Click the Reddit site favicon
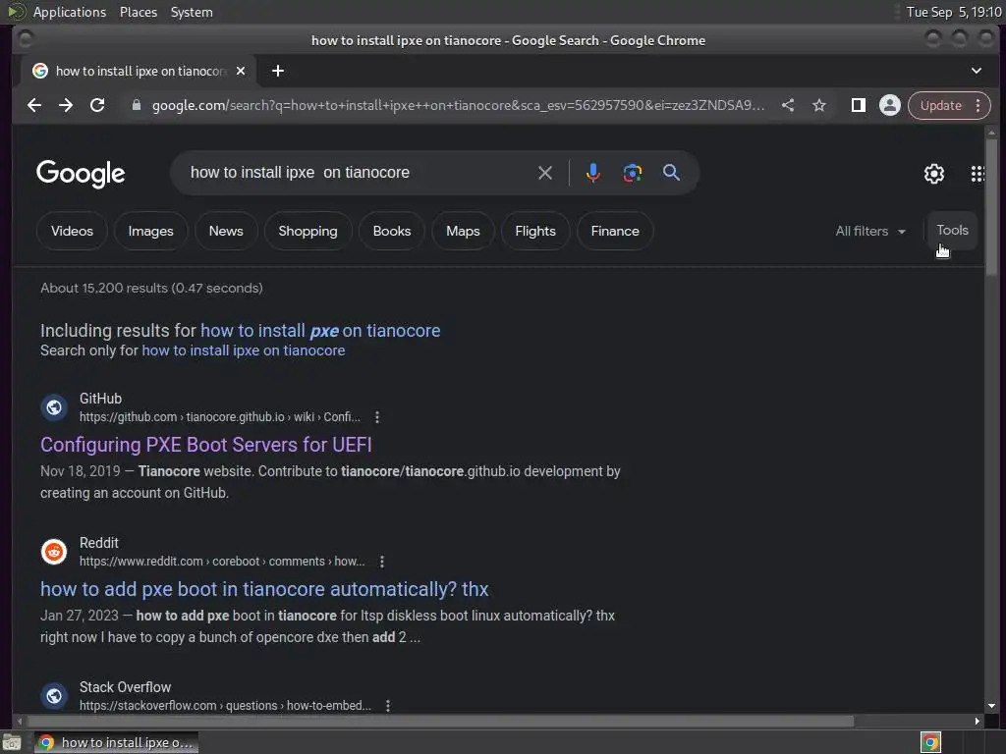 tap(54, 552)
